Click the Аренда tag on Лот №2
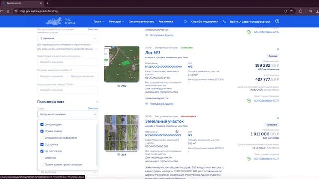319x179 pixels. (x=273, y=56)
